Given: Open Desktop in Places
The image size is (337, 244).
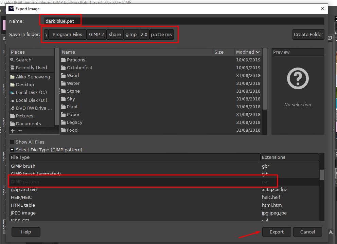Looking at the screenshot, I should [x=32, y=85].
